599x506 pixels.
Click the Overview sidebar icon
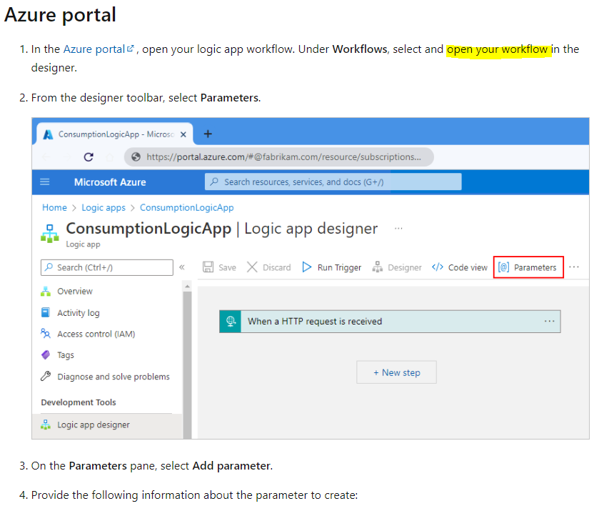click(46, 292)
